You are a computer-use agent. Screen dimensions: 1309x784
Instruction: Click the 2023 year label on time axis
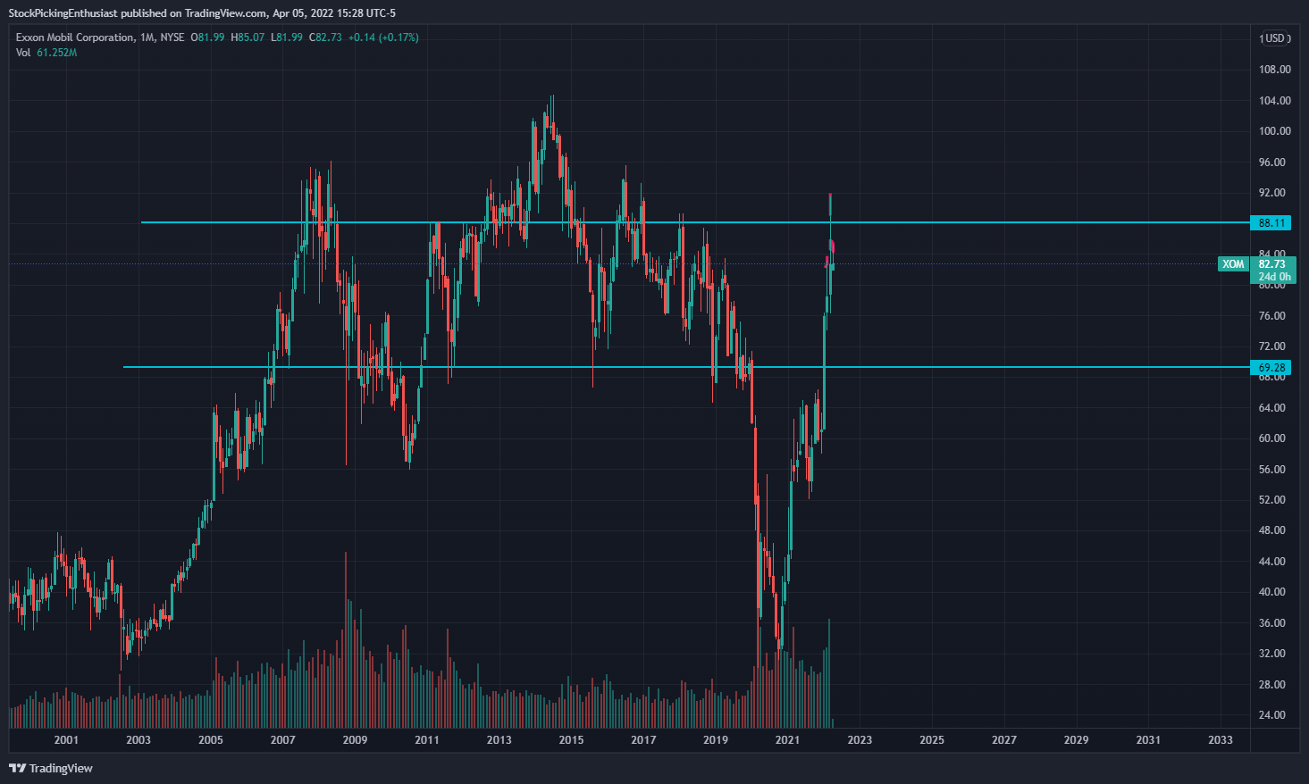pyautogui.click(x=860, y=740)
